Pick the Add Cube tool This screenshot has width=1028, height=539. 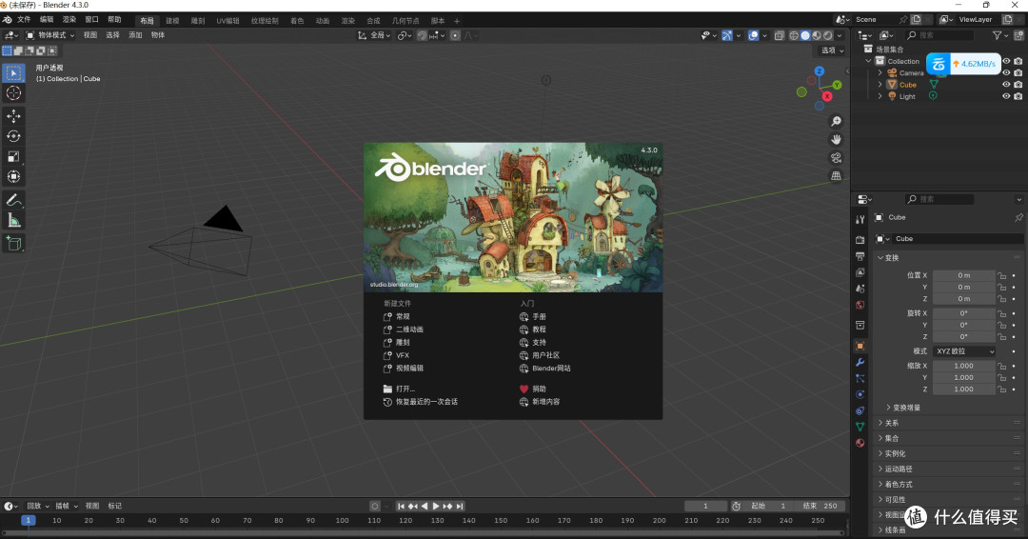(x=13, y=244)
